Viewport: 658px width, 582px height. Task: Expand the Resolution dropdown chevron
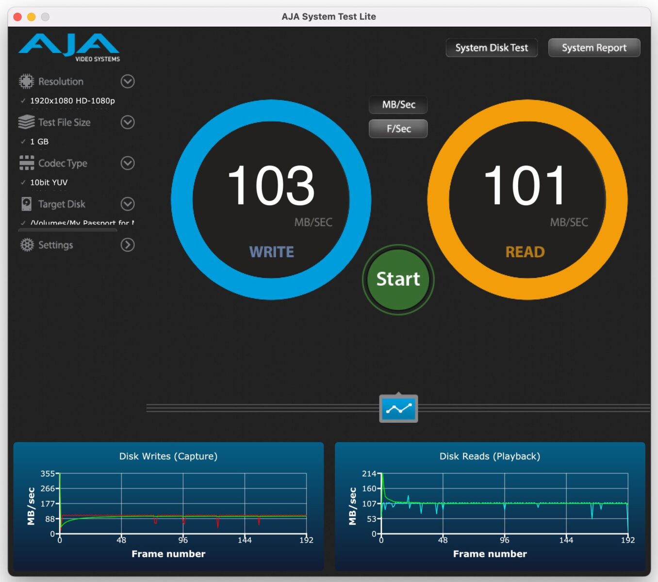click(128, 81)
